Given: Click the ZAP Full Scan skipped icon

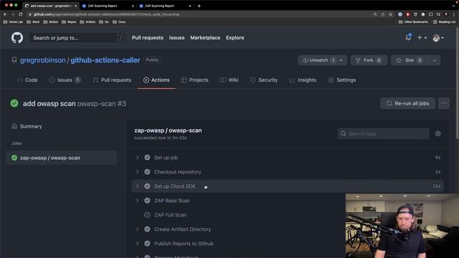Looking at the screenshot, I should [147, 215].
